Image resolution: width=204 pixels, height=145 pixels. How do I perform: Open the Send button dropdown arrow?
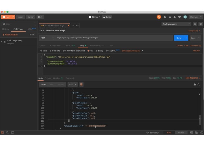click(186, 38)
